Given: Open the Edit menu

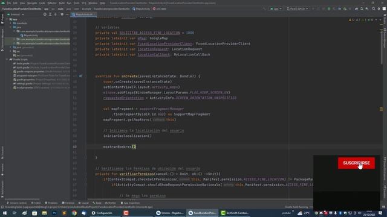Looking at the screenshot, I should pyautogui.click(x=15, y=3).
